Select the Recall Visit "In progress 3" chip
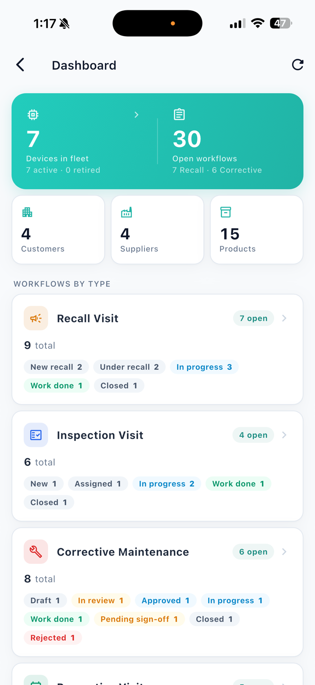 click(204, 367)
